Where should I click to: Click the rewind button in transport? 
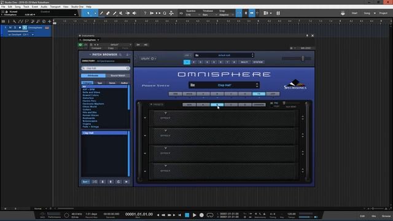click(x=163, y=215)
